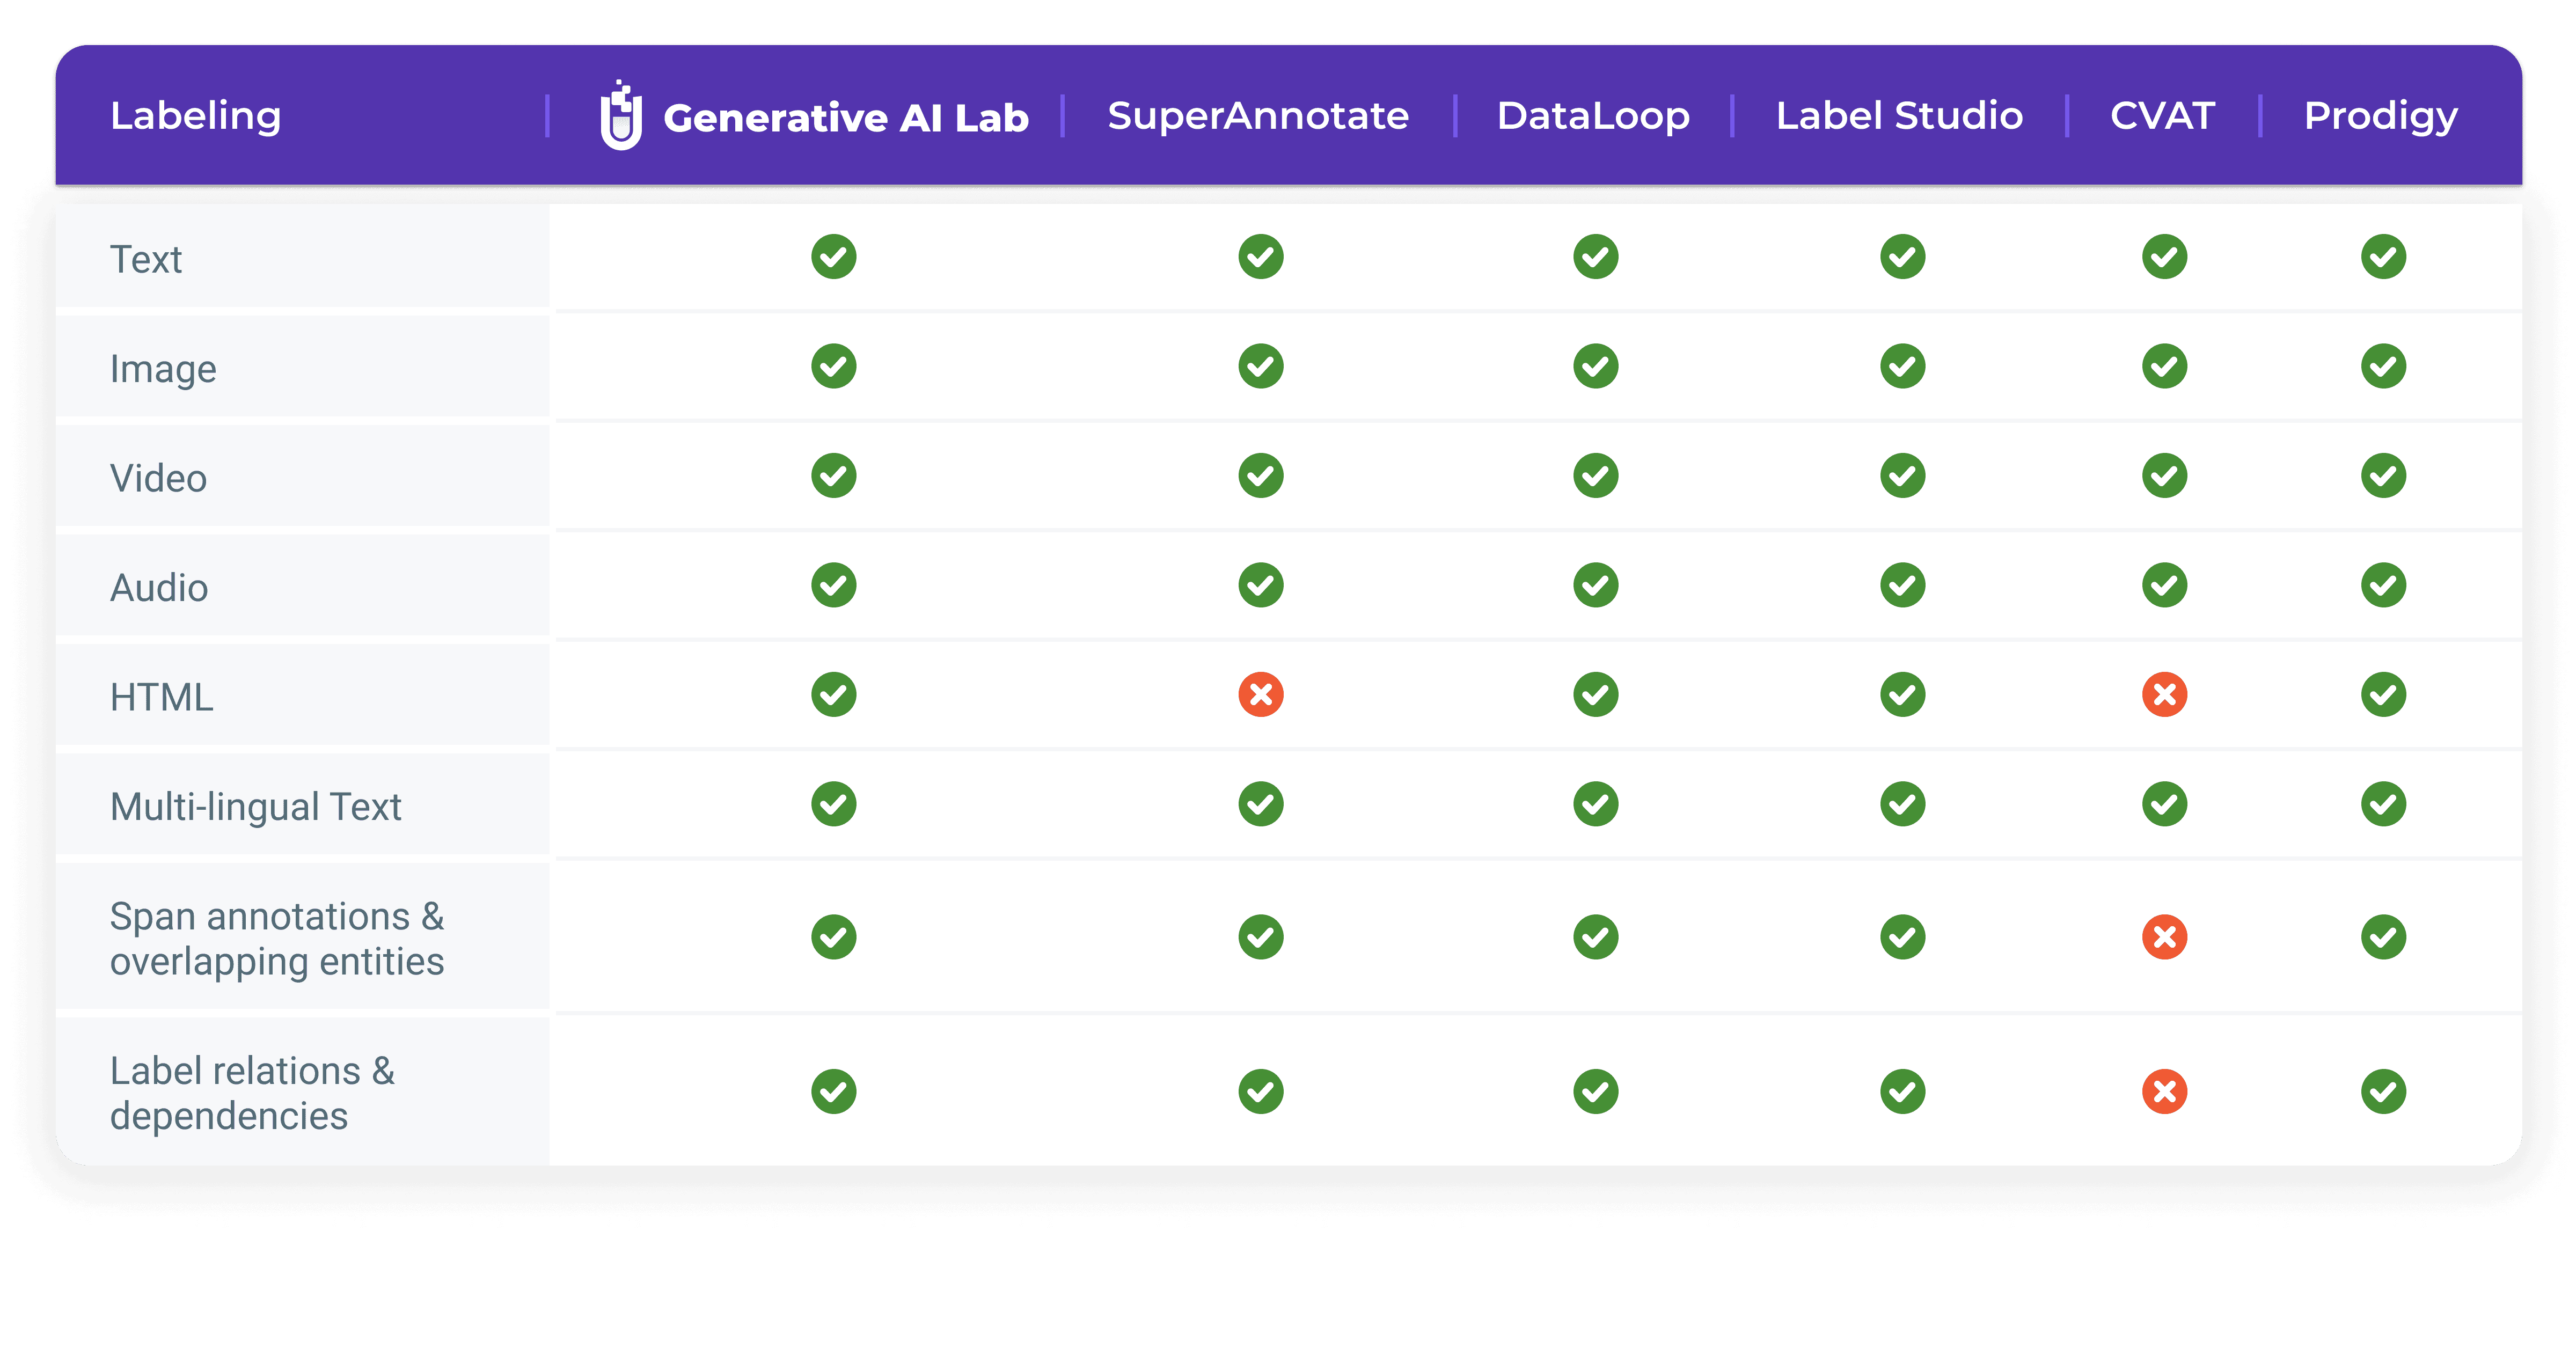This screenshot has width=2576, height=1348.
Task: Click the Video row label
Action: click(158, 478)
